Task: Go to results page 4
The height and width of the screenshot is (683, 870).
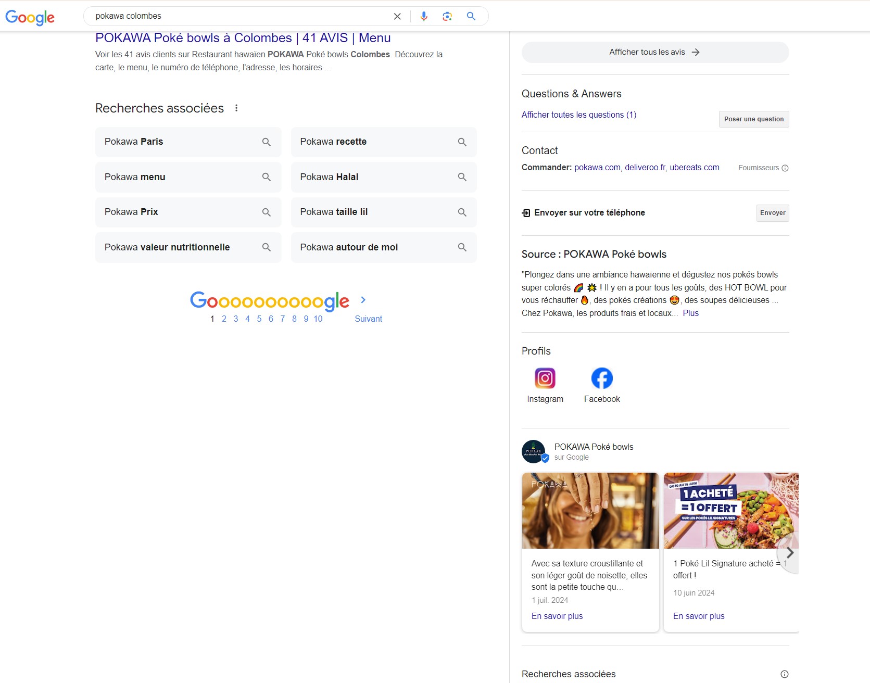Action: [247, 319]
